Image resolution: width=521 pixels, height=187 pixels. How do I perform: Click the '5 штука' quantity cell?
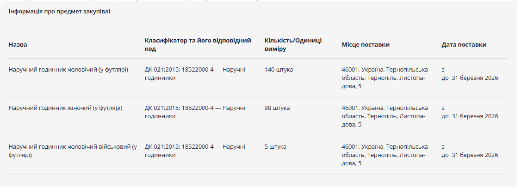275,147
